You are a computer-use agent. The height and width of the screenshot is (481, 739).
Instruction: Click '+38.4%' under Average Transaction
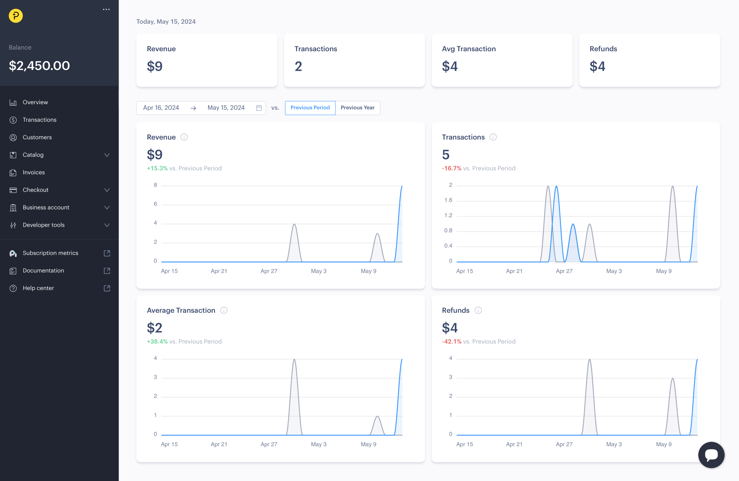point(157,342)
